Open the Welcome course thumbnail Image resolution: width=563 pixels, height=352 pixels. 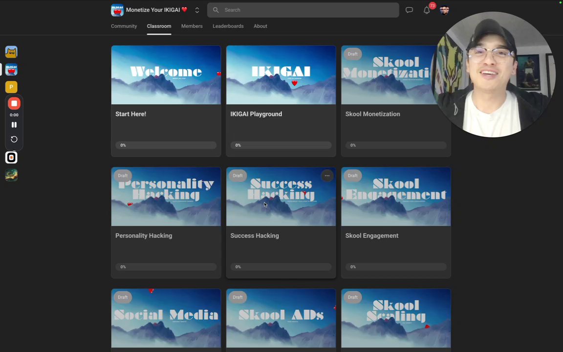click(166, 75)
